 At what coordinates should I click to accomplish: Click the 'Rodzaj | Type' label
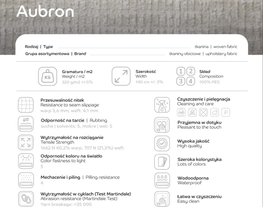pyautogui.click(x=39, y=47)
